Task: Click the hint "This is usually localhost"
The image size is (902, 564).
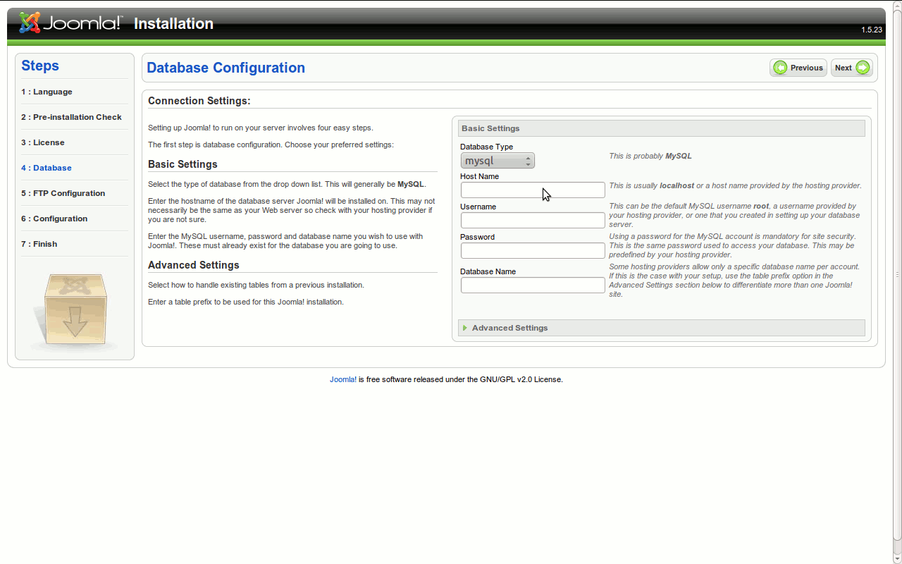Action: point(652,185)
